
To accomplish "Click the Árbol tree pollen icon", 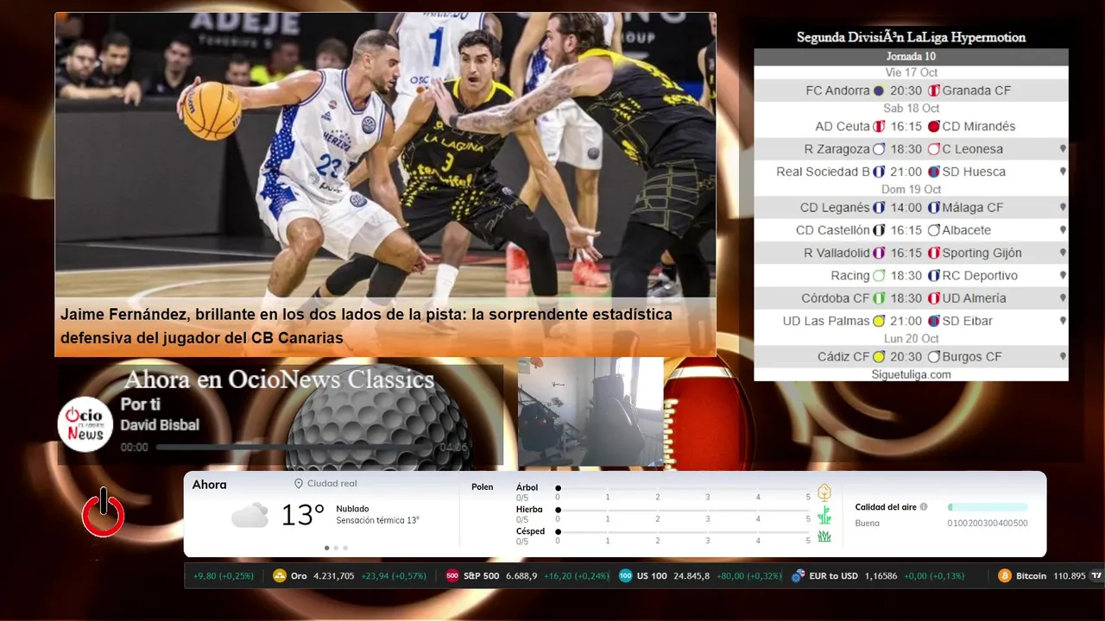I will 824,492.
